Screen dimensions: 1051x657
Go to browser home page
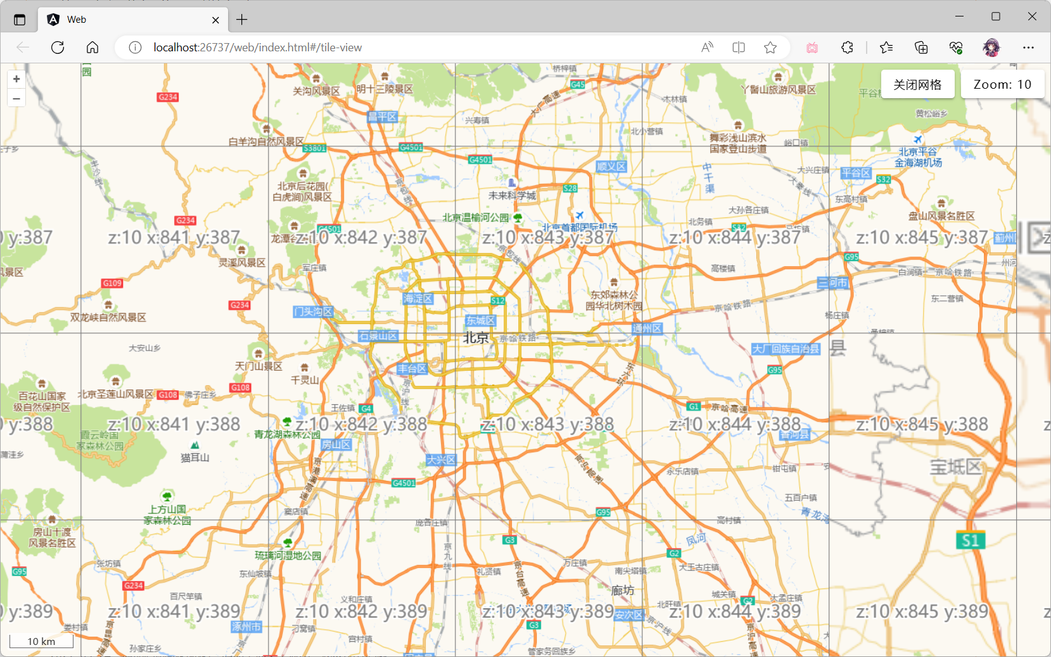click(x=92, y=48)
